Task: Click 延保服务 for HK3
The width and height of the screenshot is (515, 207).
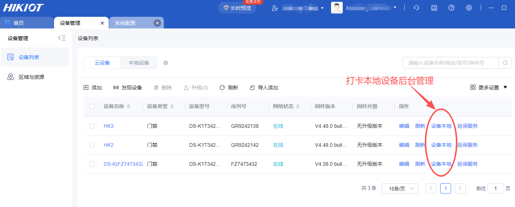Action: (468, 126)
